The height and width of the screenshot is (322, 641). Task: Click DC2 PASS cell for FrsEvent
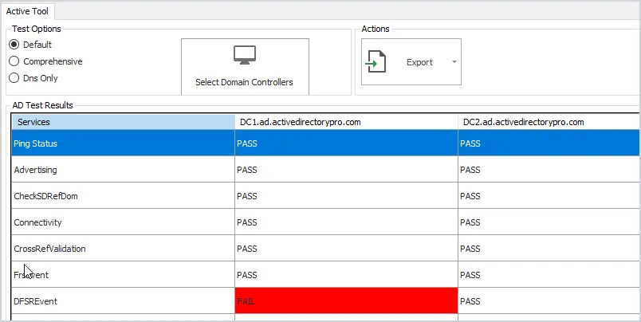click(x=549, y=275)
